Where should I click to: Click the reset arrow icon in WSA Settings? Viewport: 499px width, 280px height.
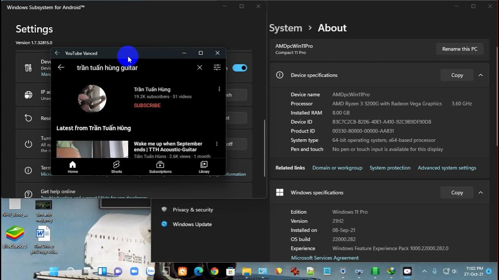[x=28, y=118]
